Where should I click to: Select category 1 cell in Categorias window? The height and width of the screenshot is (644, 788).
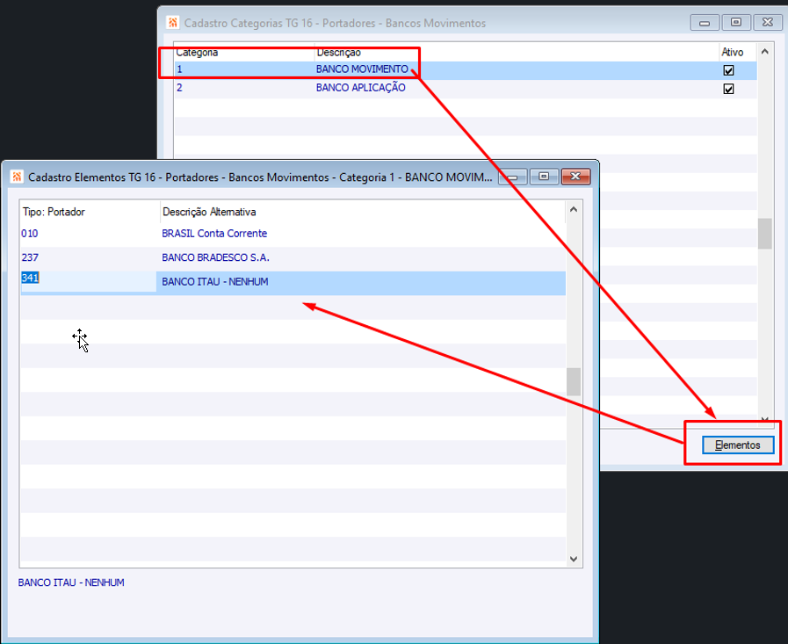click(x=244, y=69)
